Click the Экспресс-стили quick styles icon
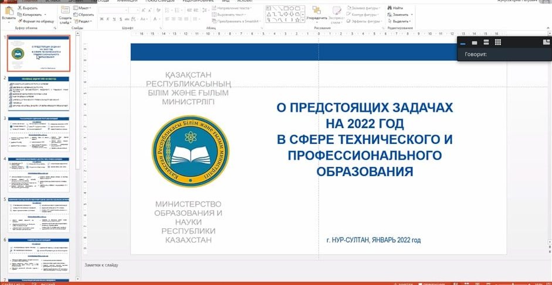Screen dimensions: 552x285 click(337, 10)
